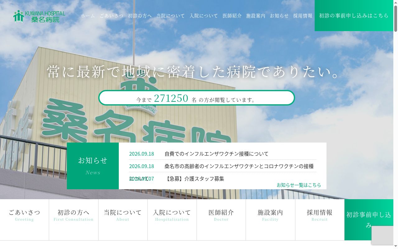
Task: Open 入院について in the top navigation
Action: coord(204,16)
